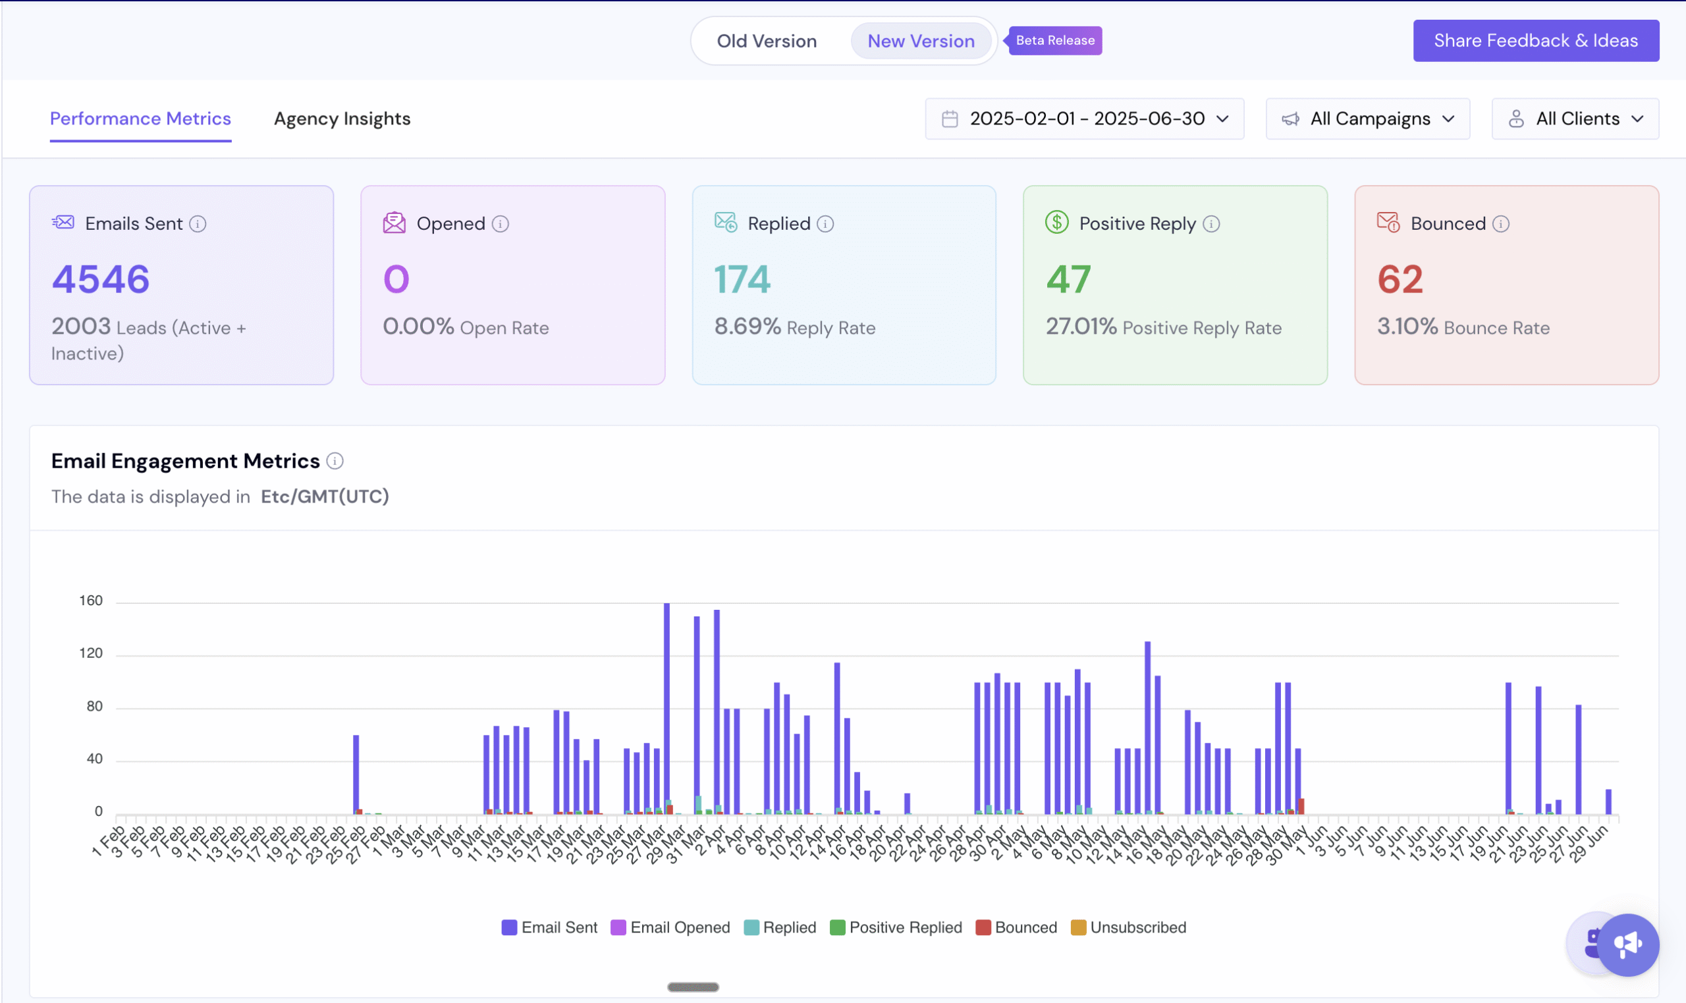Viewport: 1686px width, 1003px height.
Task: Toggle Email Sent series in legend
Action: pos(549,927)
